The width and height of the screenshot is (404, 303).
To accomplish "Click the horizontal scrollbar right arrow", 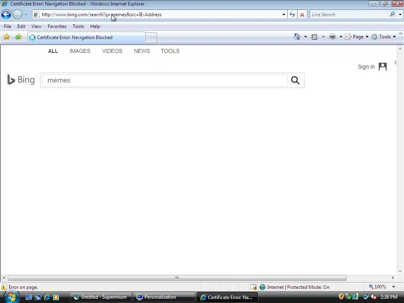I will pyautogui.click(x=393, y=278).
